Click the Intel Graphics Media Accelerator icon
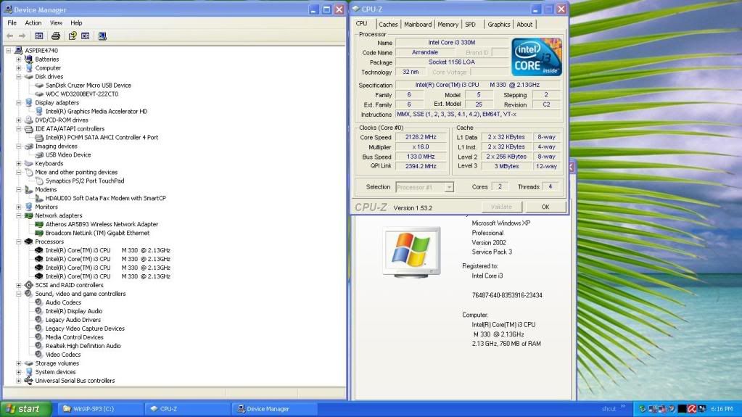Viewport: 742px width, 417px height. (39, 111)
